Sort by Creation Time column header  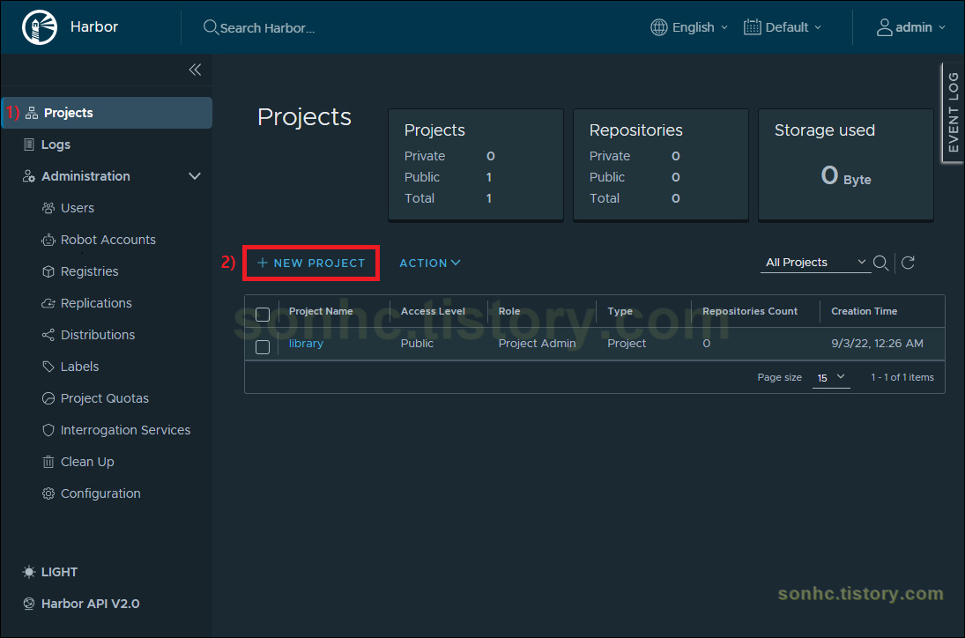pos(864,311)
